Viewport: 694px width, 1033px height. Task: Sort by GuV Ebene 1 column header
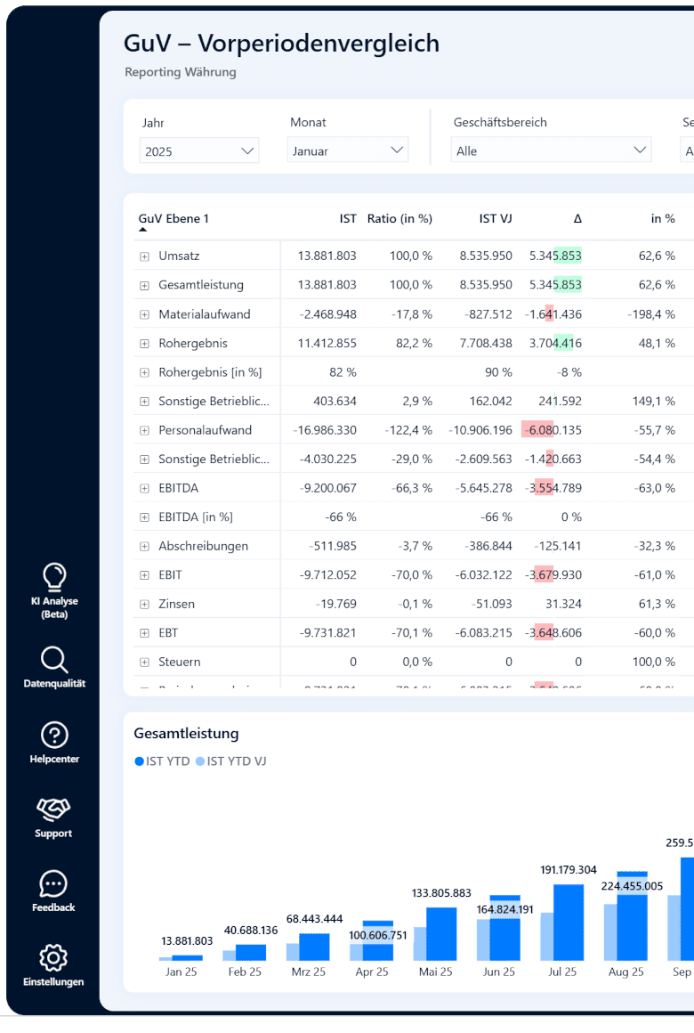[173, 219]
